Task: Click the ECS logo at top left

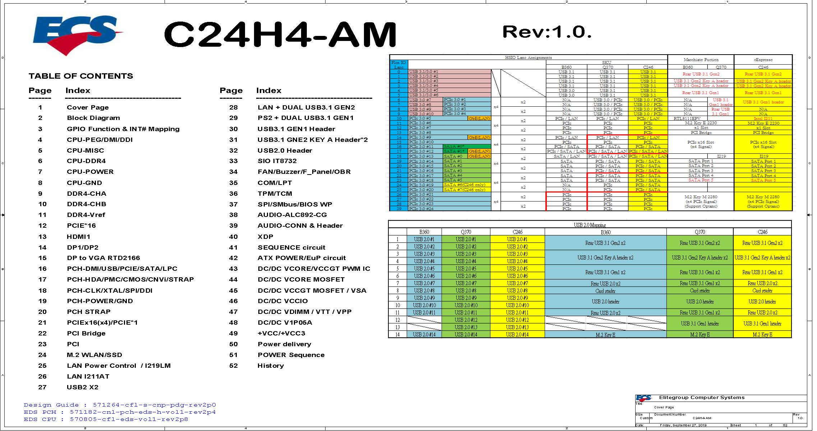Action: click(x=78, y=34)
